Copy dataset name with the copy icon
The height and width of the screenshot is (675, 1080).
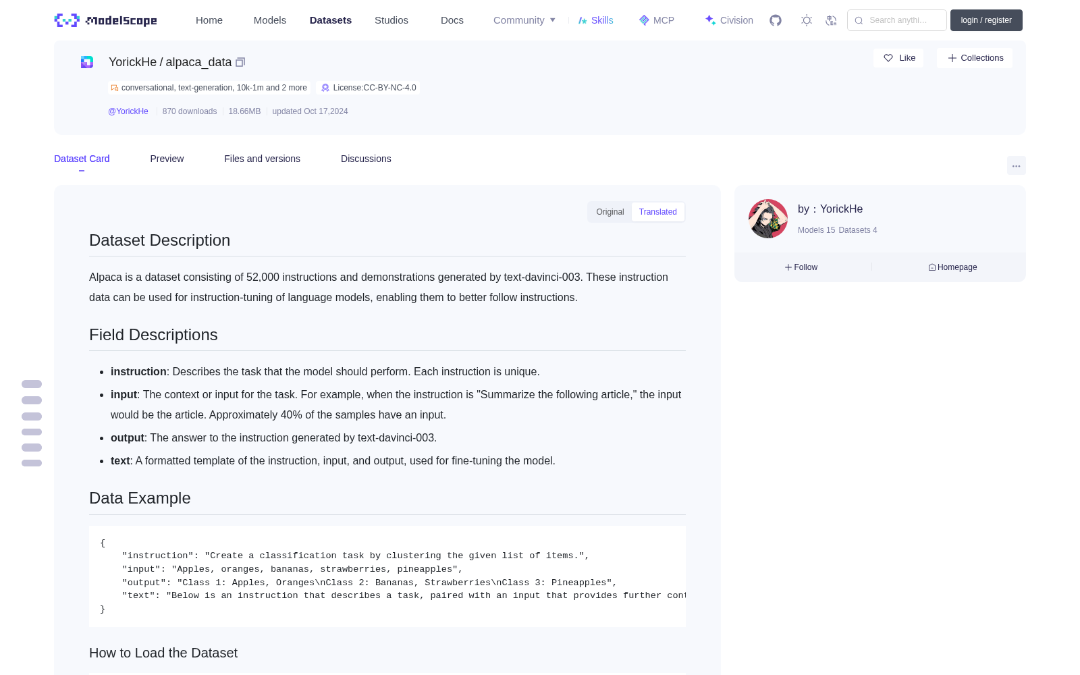(x=240, y=62)
